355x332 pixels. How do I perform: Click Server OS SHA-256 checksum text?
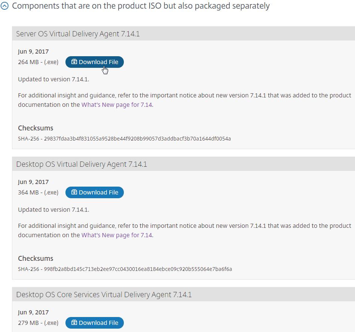coord(124,139)
